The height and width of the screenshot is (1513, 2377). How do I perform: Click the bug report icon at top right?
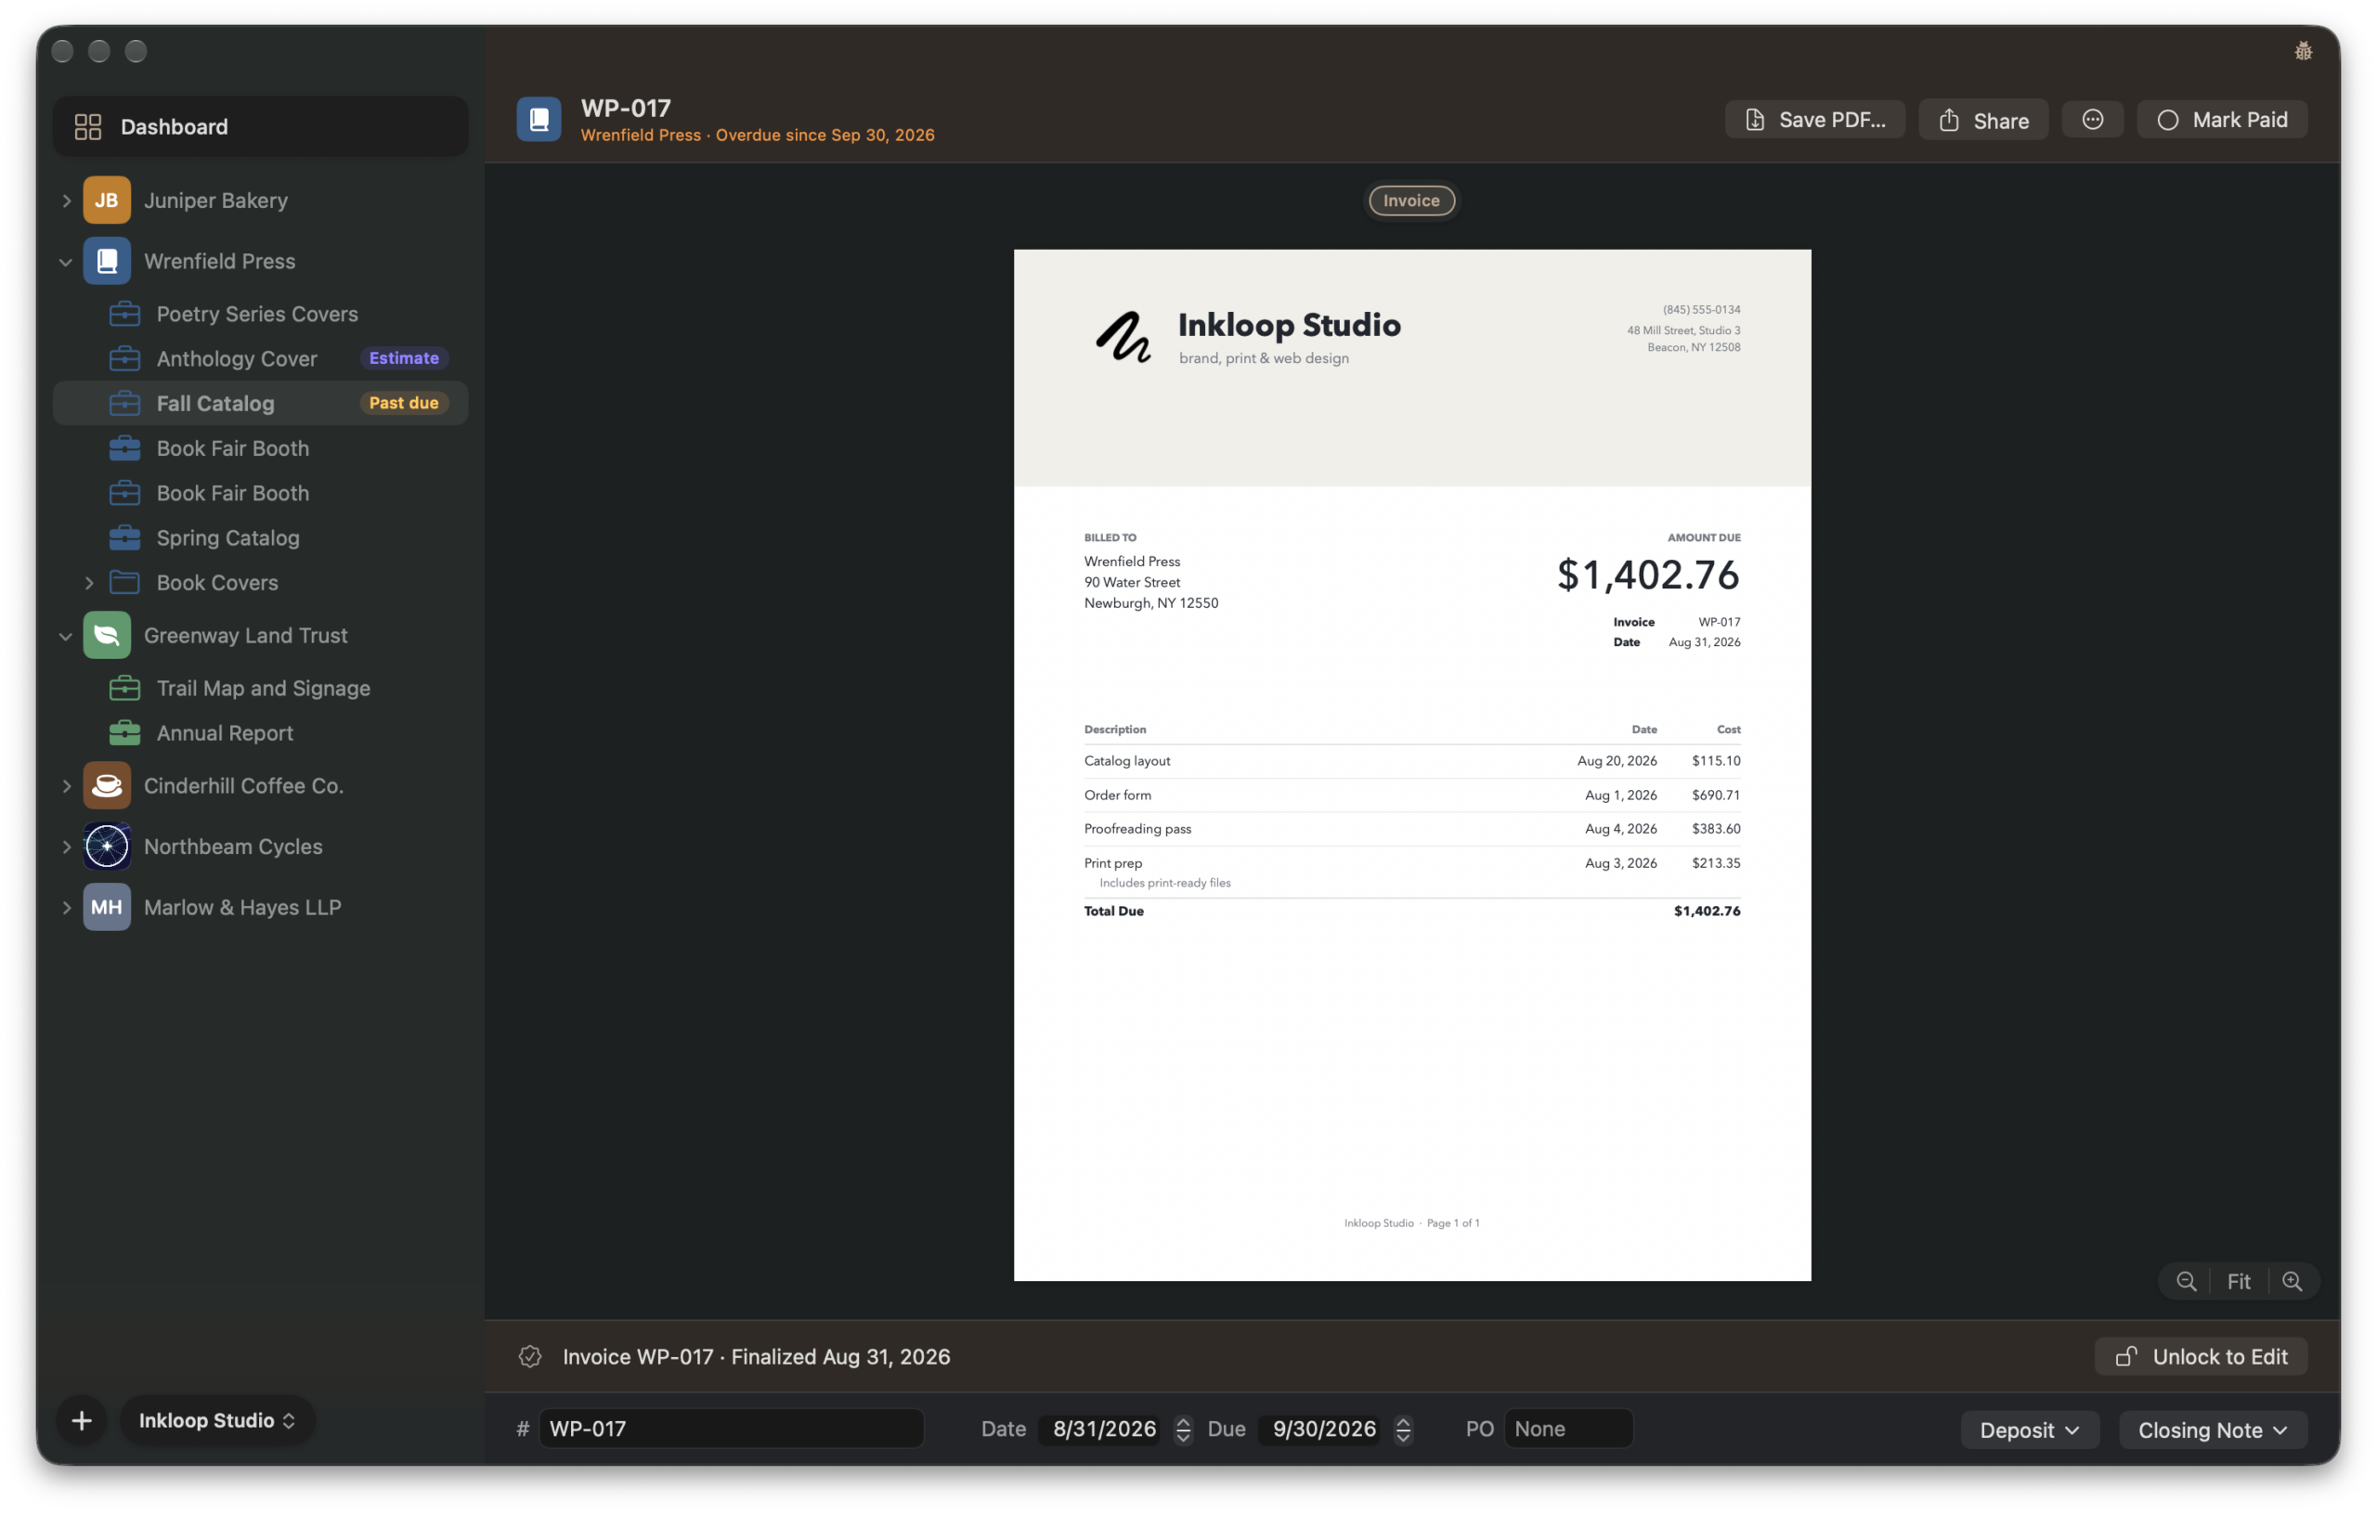point(2303,51)
